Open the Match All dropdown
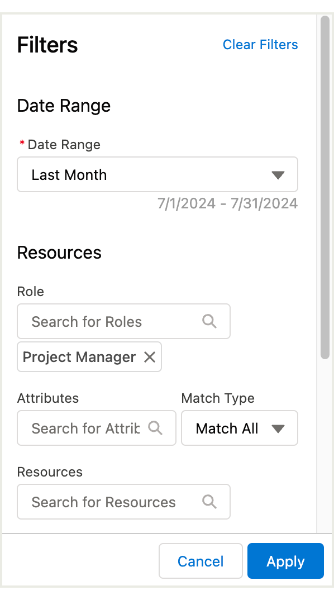This screenshot has height=600, width=334. click(x=240, y=428)
